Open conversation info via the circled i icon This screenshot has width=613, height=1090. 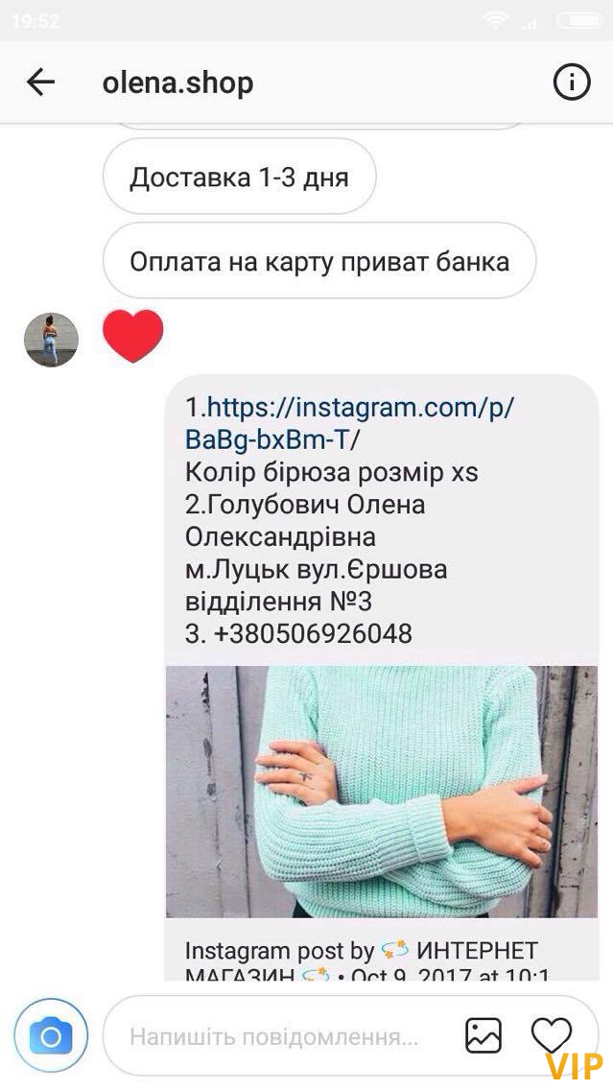[572, 83]
